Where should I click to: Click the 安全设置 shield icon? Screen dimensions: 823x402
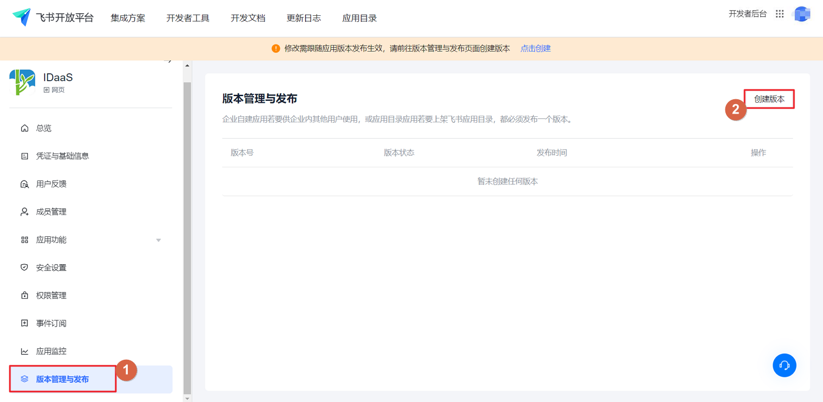24,268
